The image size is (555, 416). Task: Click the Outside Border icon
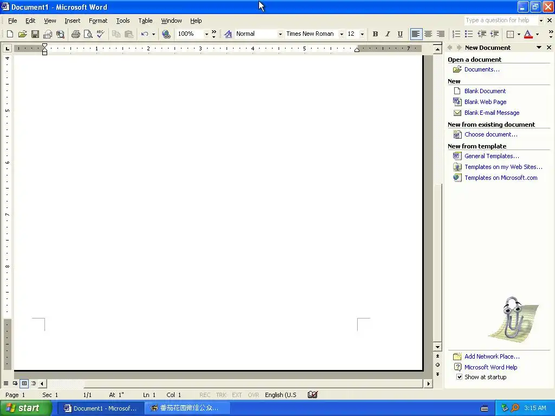pos(510,34)
